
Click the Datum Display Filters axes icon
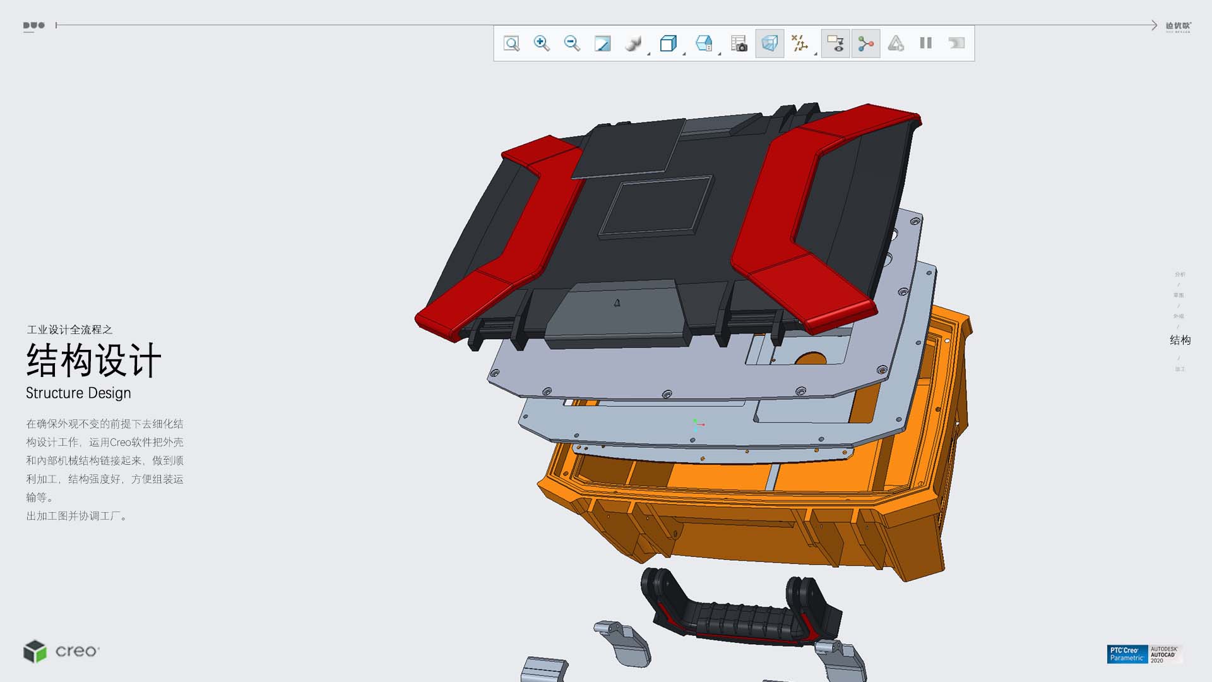(799, 44)
